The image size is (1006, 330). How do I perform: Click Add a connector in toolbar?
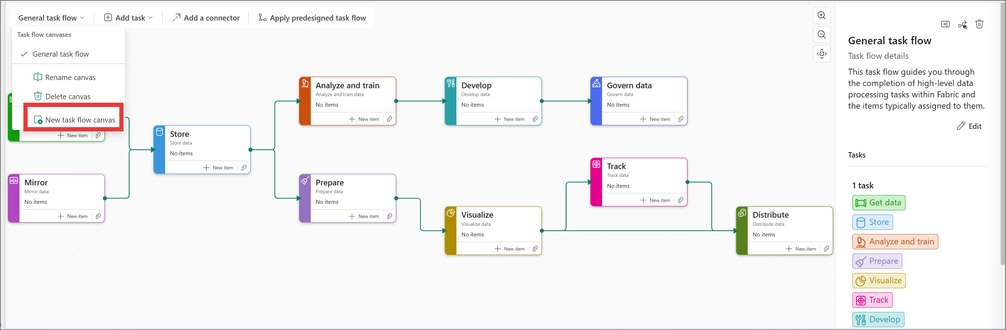[x=206, y=18]
